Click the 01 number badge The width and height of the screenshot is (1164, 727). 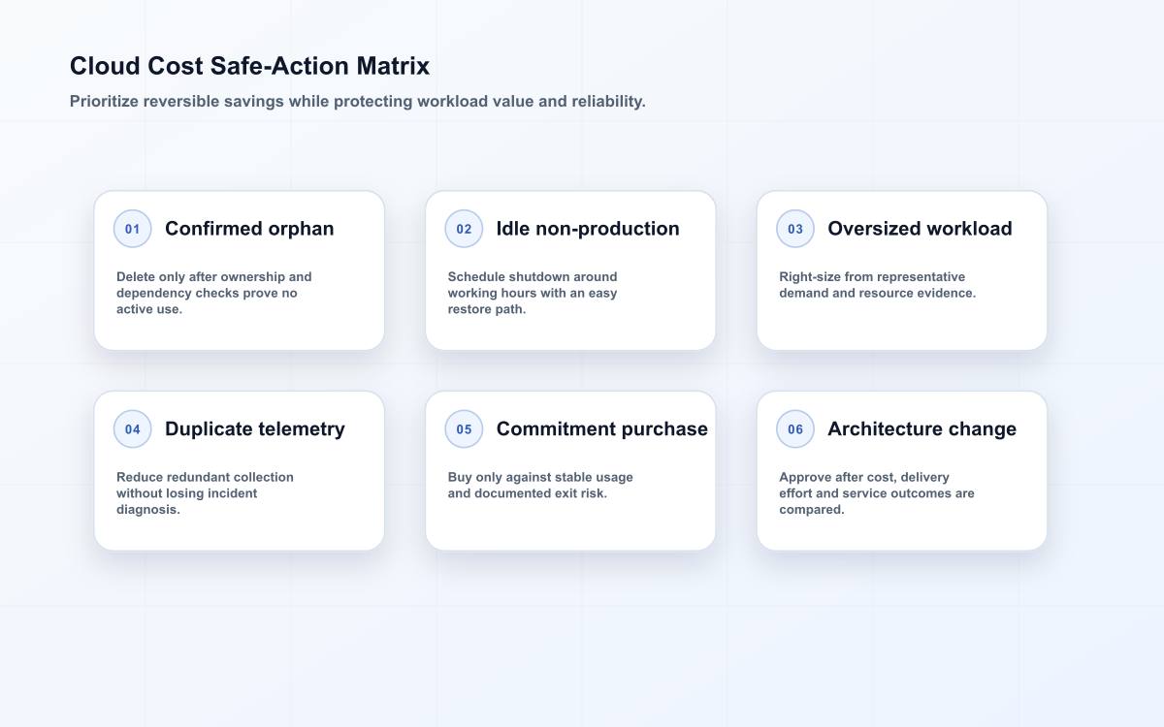click(133, 229)
